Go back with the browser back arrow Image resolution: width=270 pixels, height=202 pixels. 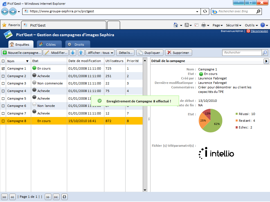click(5, 12)
